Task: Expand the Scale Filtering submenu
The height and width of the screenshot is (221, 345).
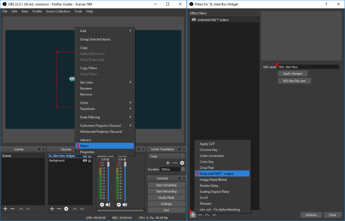Action: pos(105,117)
